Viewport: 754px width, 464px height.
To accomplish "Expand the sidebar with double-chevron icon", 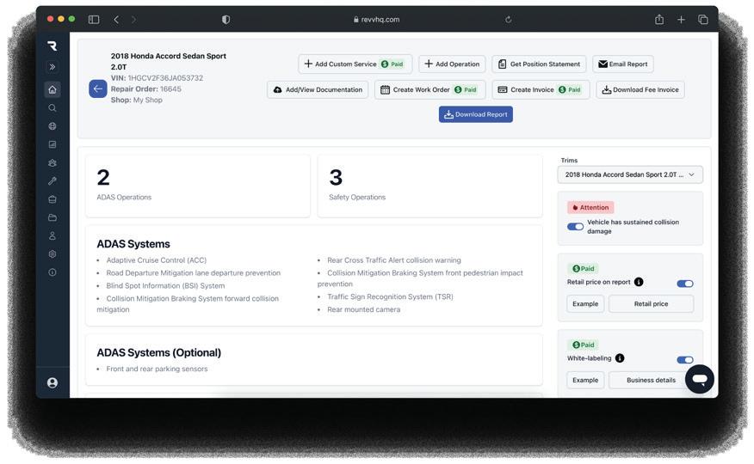I will coord(53,67).
